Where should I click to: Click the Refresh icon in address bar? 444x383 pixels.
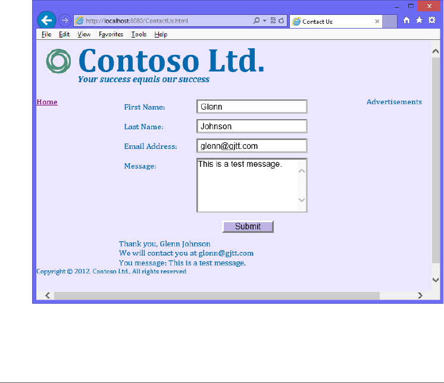click(x=281, y=21)
